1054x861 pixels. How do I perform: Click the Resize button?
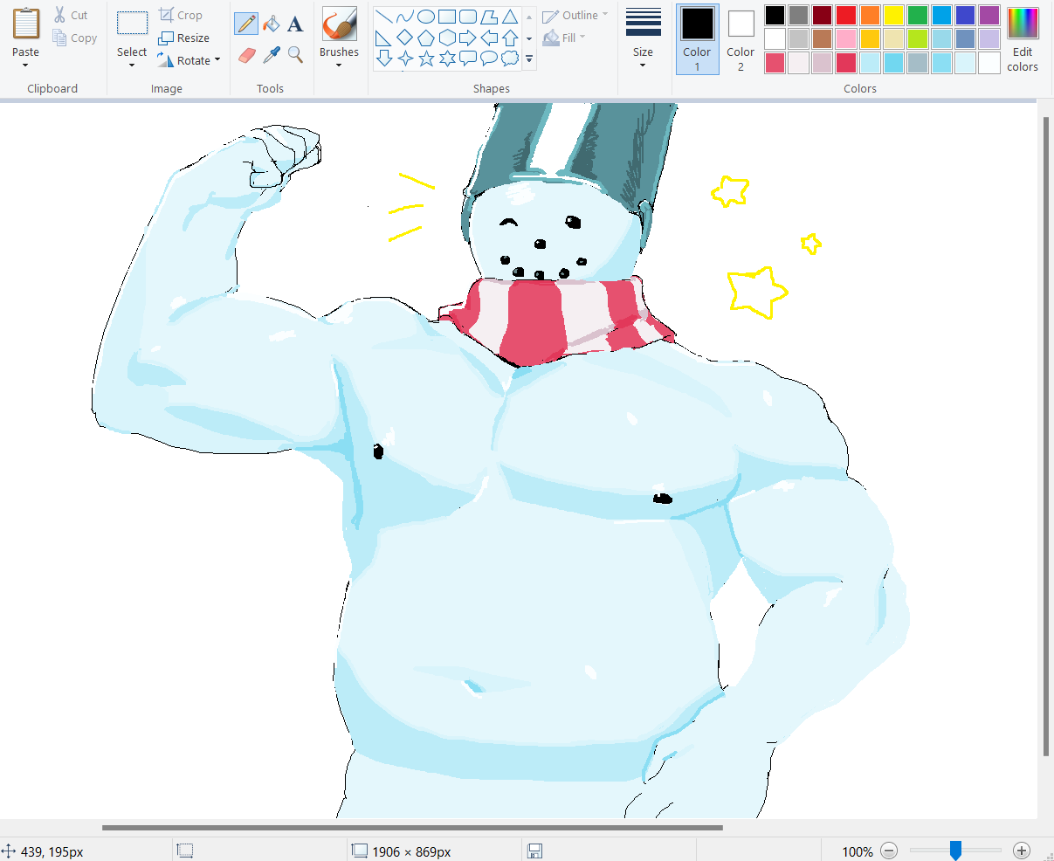click(x=184, y=38)
